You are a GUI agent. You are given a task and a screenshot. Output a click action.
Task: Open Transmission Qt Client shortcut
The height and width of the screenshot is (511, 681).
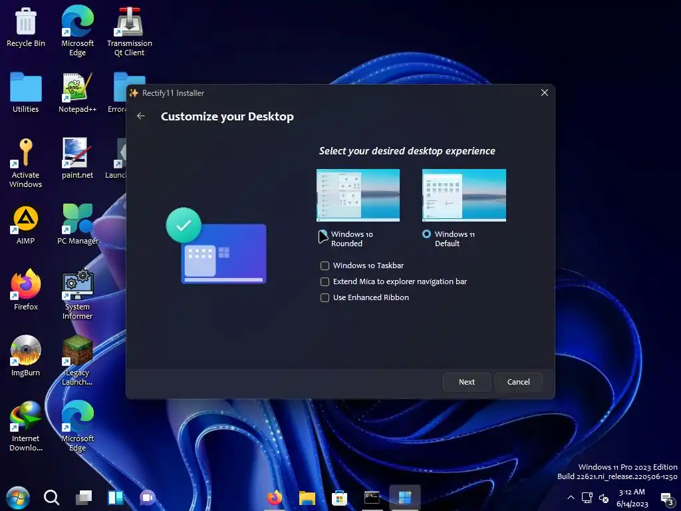(x=130, y=31)
